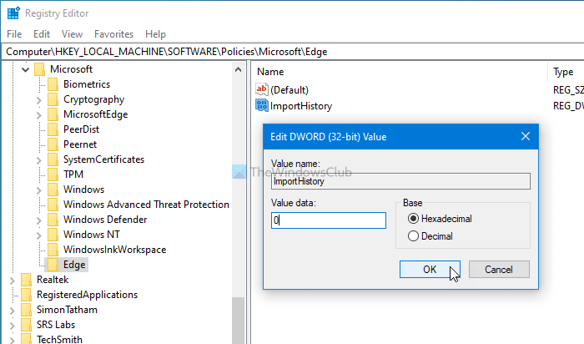Select the TPM folder icon
The width and height of the screenshot is (584, 344).
point(53,175)
